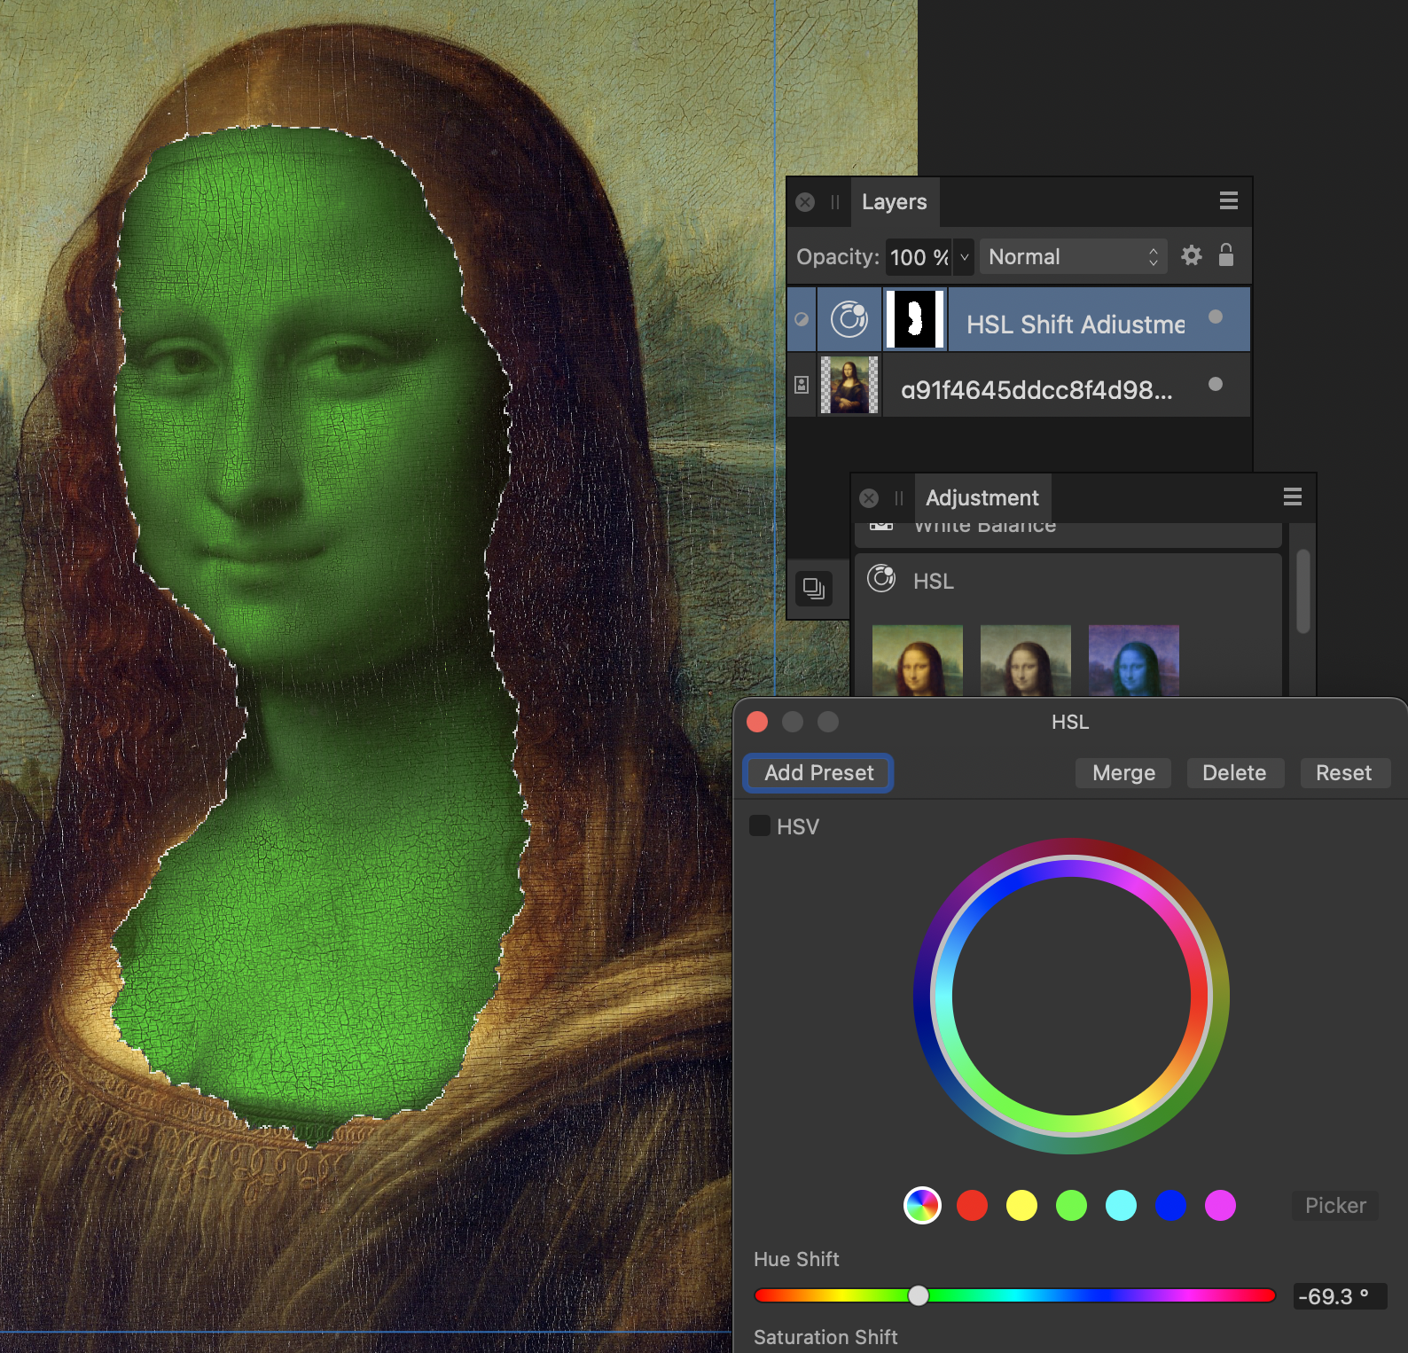1408x1353 pixels.
Task: Close the Adjustment panel
Action: pyautogui.click(x=869, y=498)
